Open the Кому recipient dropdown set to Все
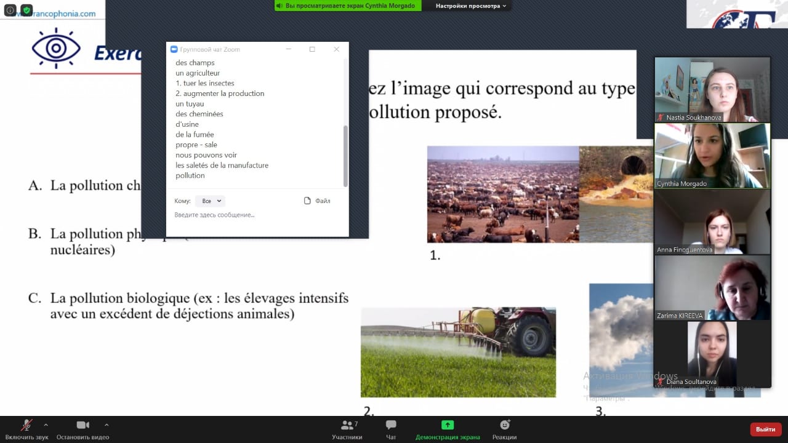 pyautogui.click(x=210, y=201)
